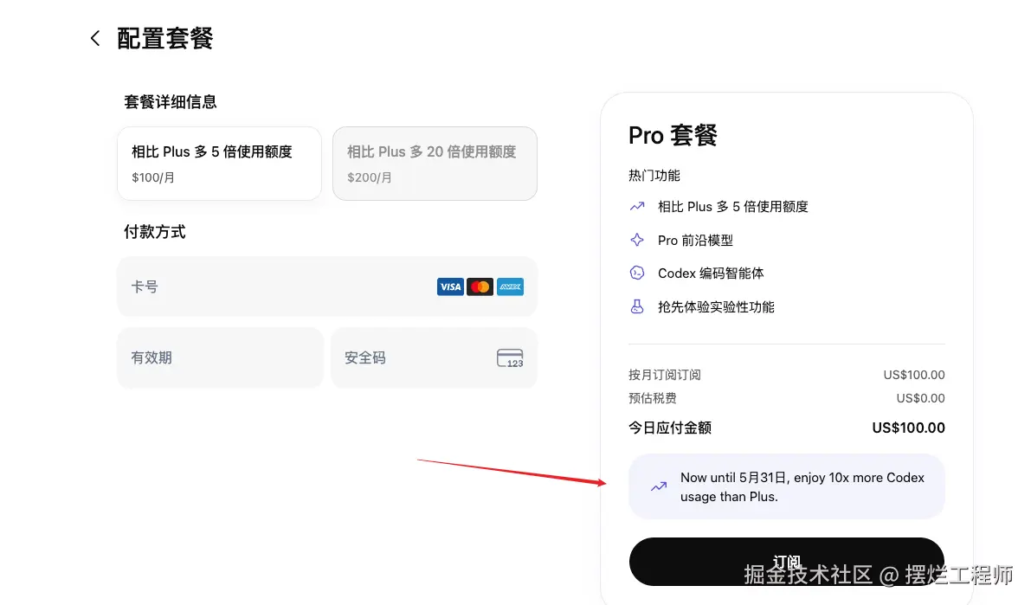
Task: Click the flask icon beside 抢先体验实验性功能
Action: 637,306
